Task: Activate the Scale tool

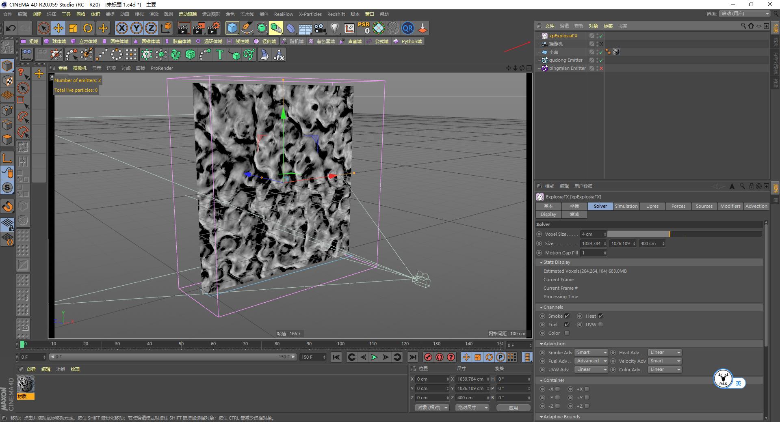Action: coord(73,28)
